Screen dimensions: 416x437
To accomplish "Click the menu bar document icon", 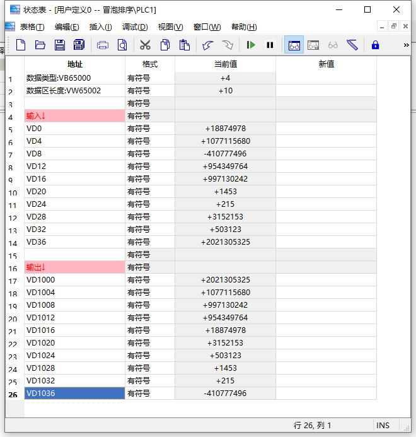I will [x=10, y=26].
